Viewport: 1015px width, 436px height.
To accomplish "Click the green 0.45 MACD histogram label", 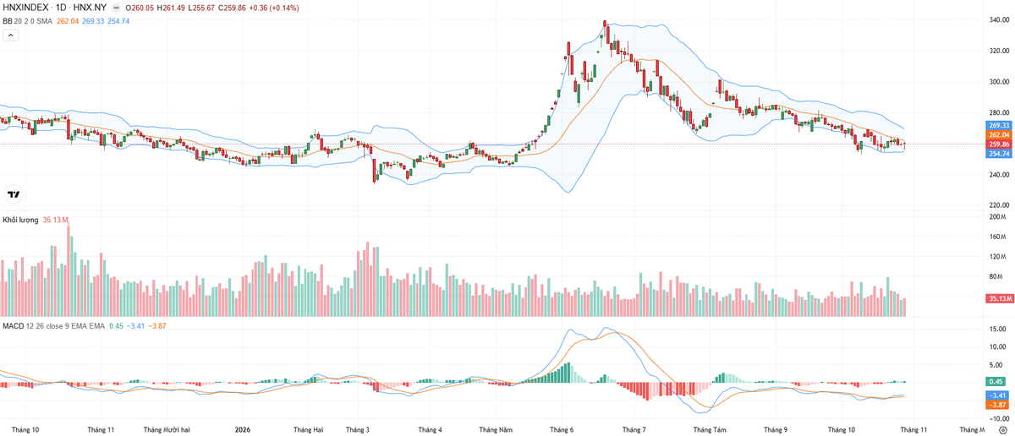I will tap(996, 382).
